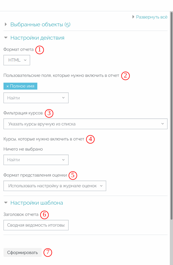The height and width of the screenshot is (265, 173).
Task: Click the Развернуть всё link
Action: pyautogui.click(x=152, y=17)
